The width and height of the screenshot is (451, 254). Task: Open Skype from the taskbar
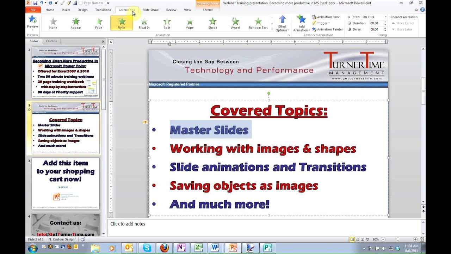(147, 248)
